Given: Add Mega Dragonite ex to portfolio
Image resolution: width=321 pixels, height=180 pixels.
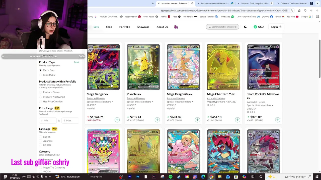Looking at the screenshot, I should click(197, 120).
